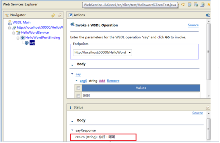Click the HelloWordService node icon

pyautogui.click(x=18, y=33)
